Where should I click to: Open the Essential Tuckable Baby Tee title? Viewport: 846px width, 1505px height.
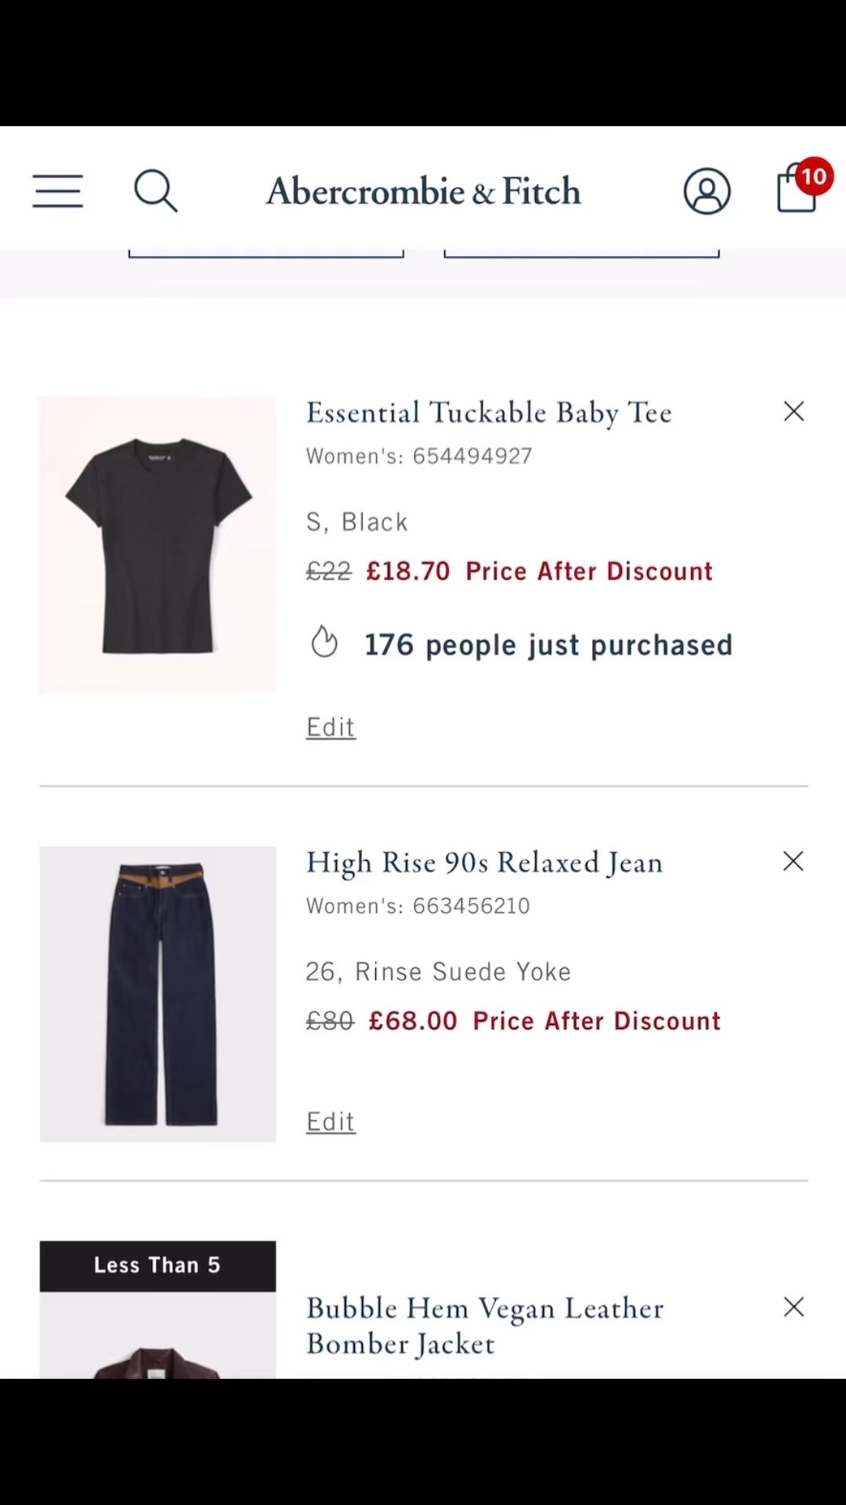(489, 413)
